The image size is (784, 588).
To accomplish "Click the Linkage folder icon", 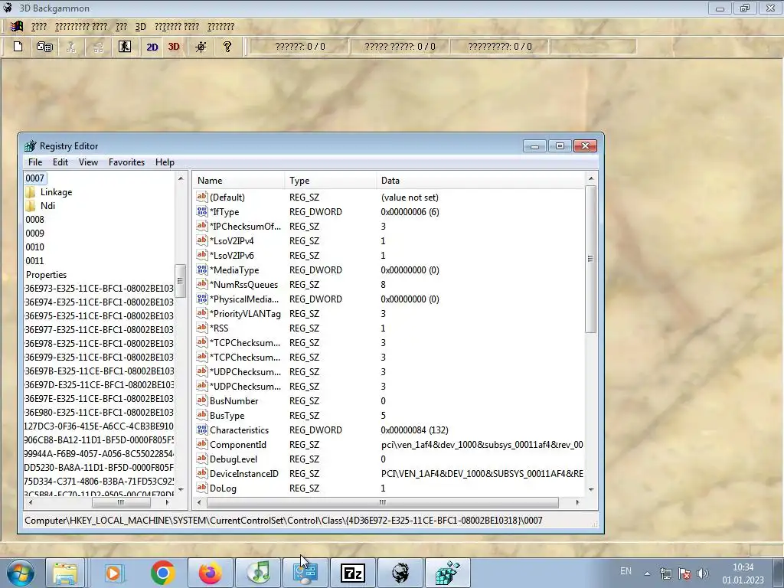I will (x=31, y=192).
